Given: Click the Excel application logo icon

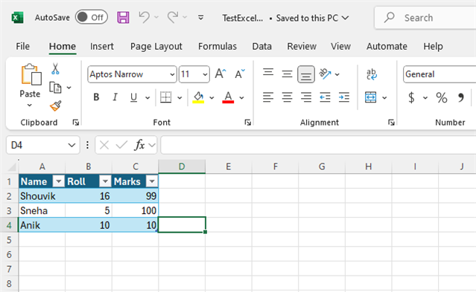Looking at the screenshot, I should [x=17, y=18].
